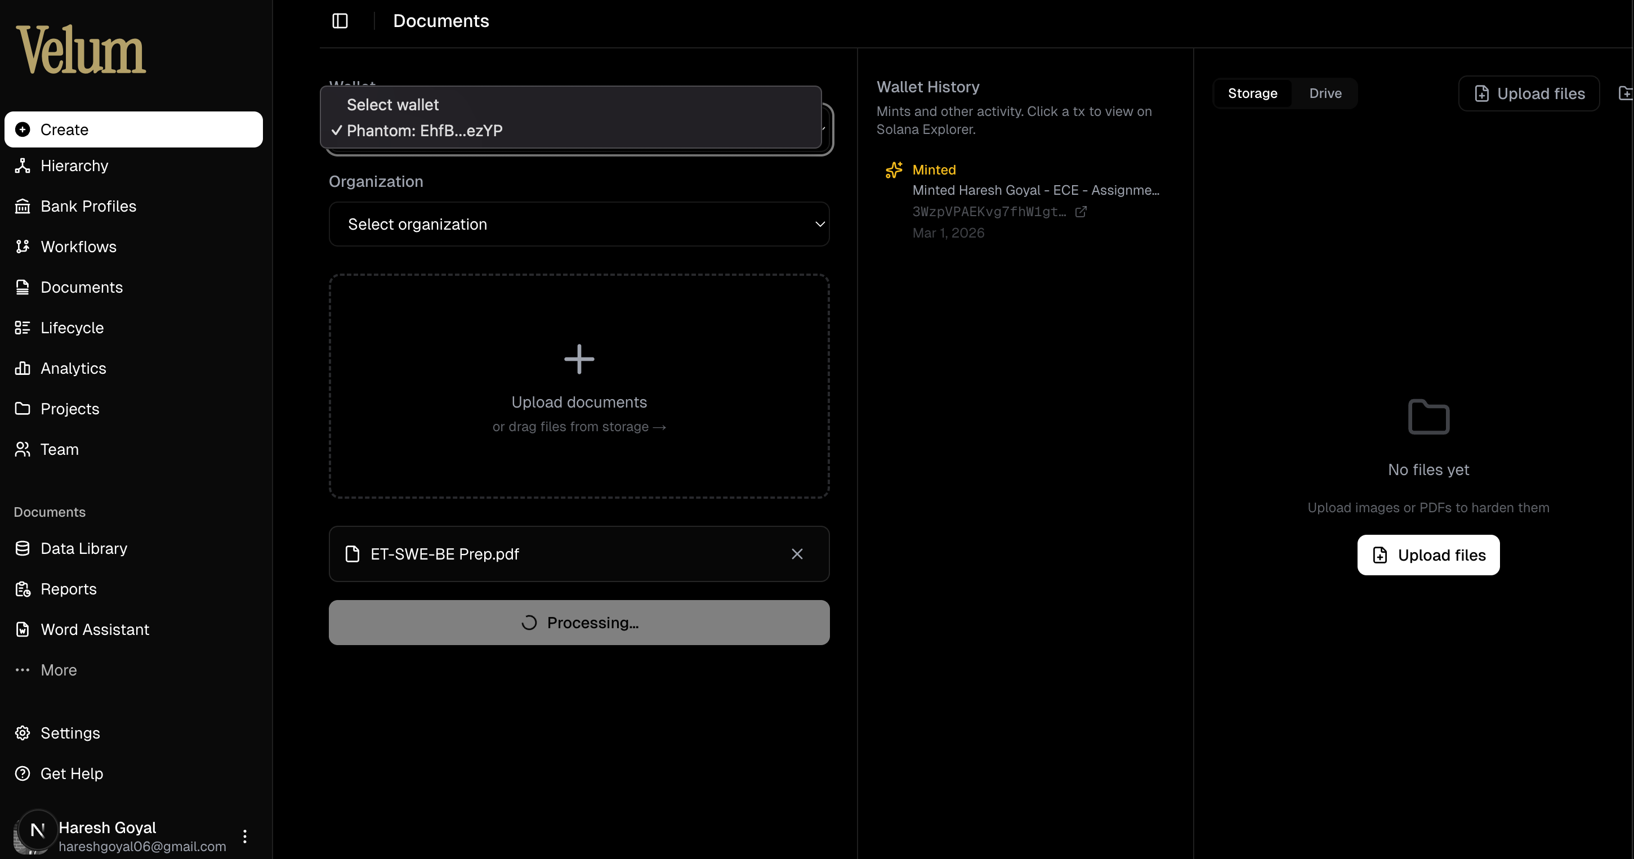Viewport: 1634px width, 859px height.
Task: Open user account options menu
Action: pos(245,837)
